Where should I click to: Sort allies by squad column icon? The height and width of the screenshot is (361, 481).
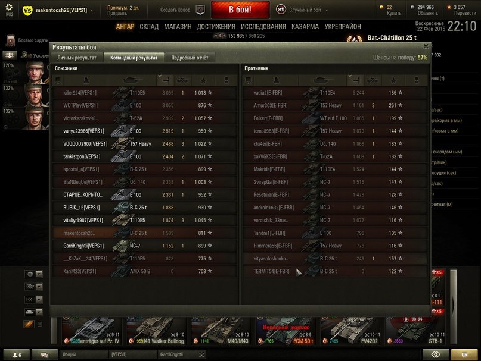click(x=58, y=80)
